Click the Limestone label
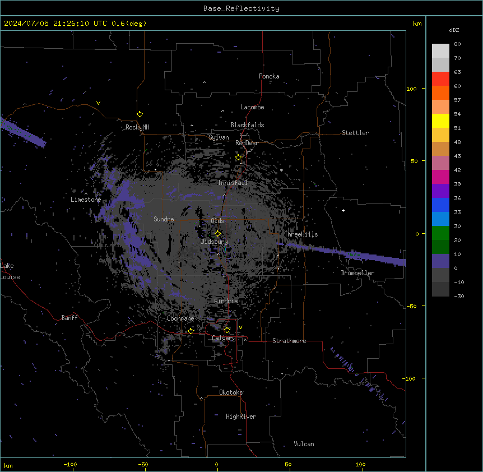This screenshot has height=472, width=483. tap(86, 200)
